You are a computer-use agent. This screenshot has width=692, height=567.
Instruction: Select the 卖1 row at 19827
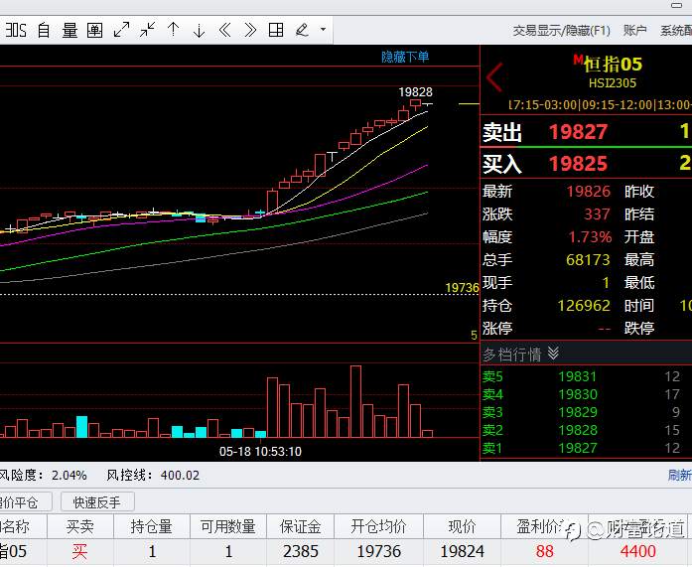click(x=586, y=448)
